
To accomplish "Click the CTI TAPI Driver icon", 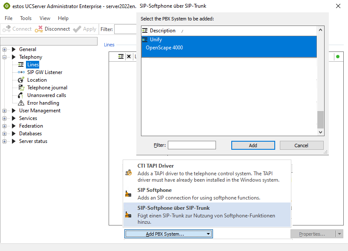I will [128, 173].
